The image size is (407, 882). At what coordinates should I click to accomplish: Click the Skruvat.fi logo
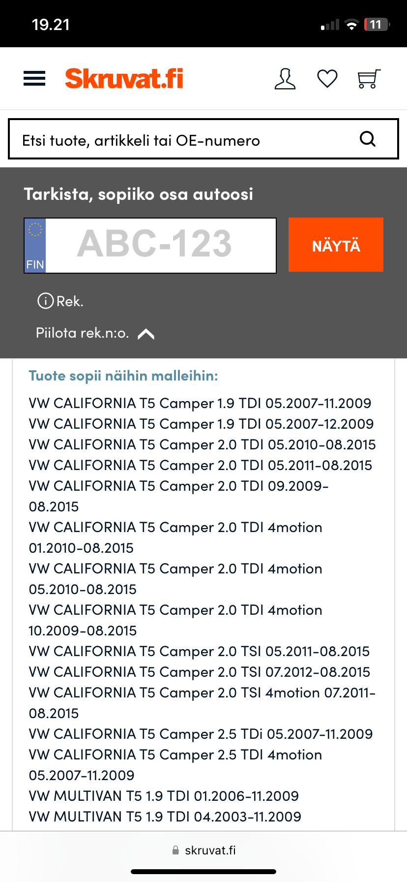pos(124,79)
